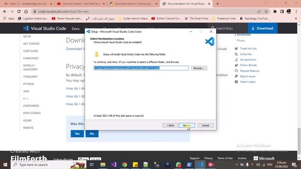Toggle the browser side panel icon

(282, 11)
